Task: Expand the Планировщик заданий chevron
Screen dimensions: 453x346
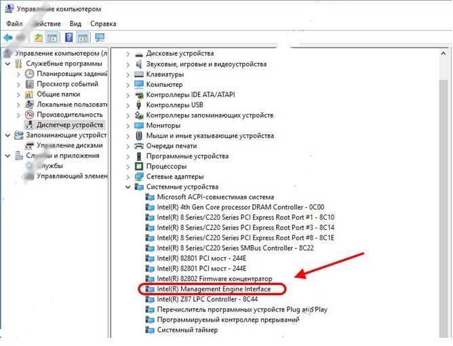Action: pyautogui.click(x=18, y=74)
